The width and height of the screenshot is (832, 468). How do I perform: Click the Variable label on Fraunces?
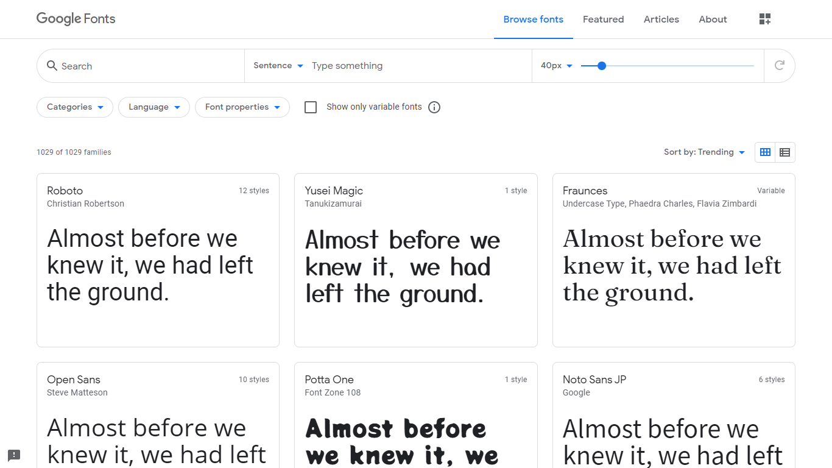tap(771, 191)
